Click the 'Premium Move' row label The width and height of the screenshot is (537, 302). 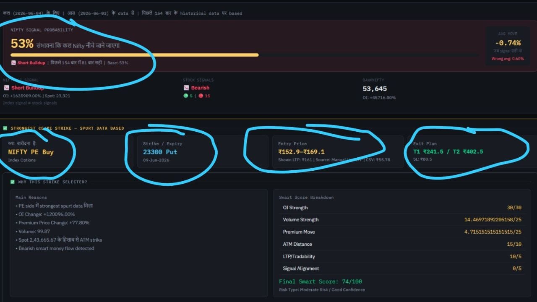tap(299, 232)
